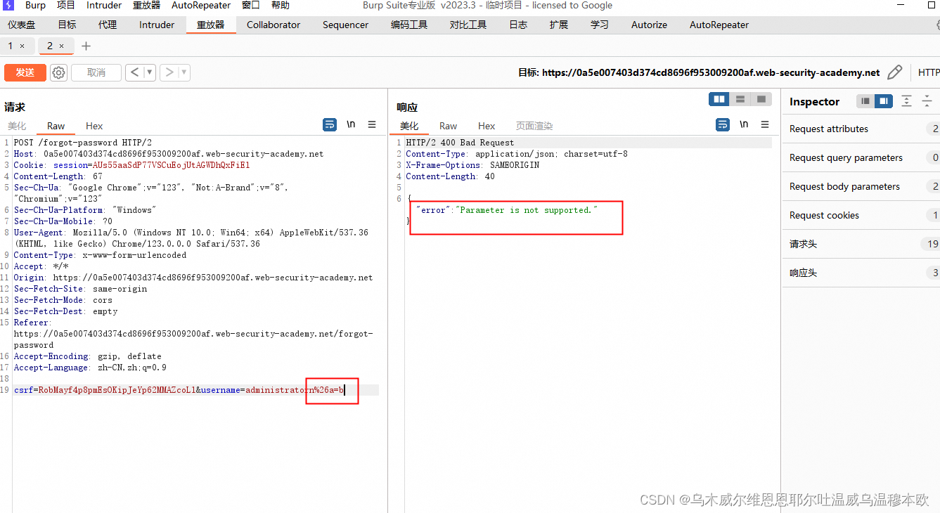Click the expand-all sections icon in Inspector
Image resolution: width=940 pixels, height=513 pixels.
[x=906, y=102]
